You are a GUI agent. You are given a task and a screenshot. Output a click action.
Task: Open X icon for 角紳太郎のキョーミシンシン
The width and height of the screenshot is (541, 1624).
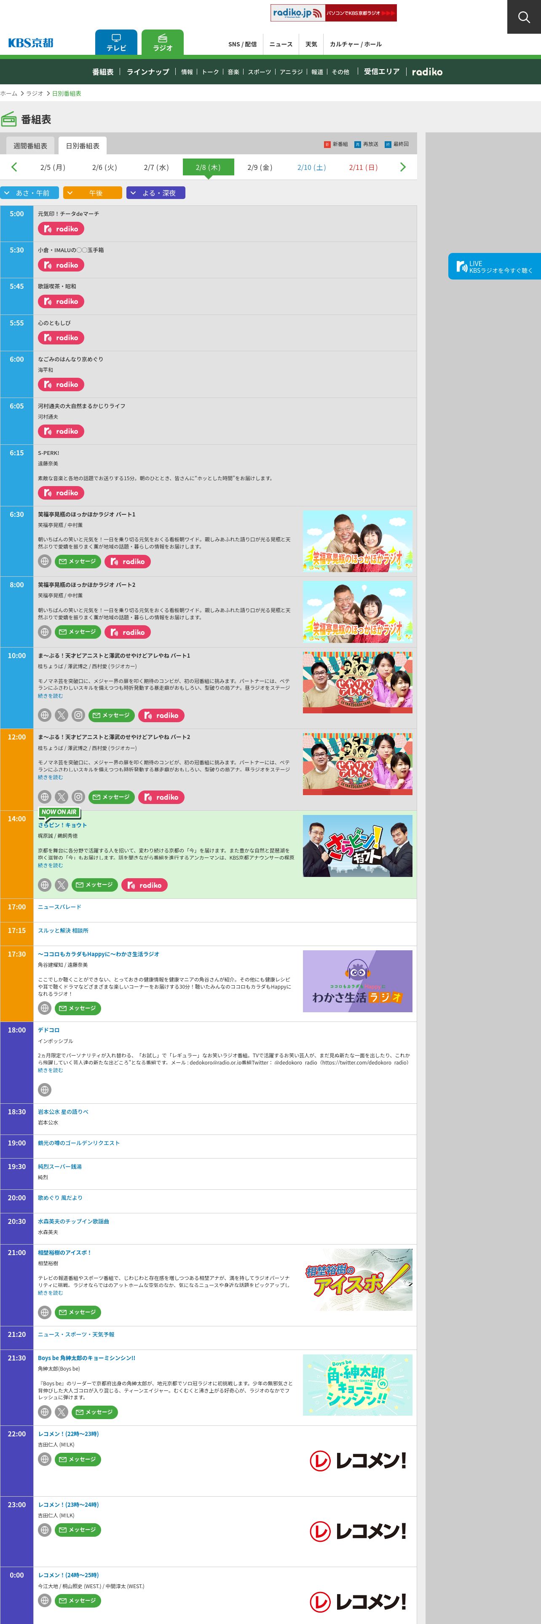(x=61, y=1412)
